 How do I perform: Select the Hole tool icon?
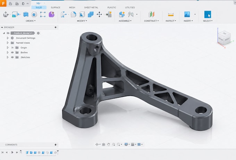(x=34, y=15)
